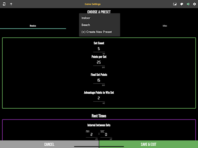The height and width of the screenshot is (148, 198).
Task: Edit interval seconds field
Action: coord(106,135)
